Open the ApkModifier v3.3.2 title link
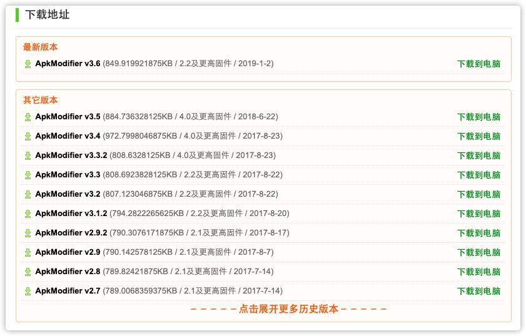Image resolution: width=526 pixels, height=336 pixels. [x=71, y=156]
